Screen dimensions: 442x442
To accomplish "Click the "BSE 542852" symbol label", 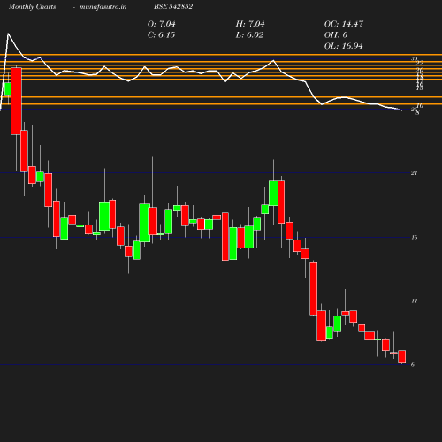I will pos(173,6).
